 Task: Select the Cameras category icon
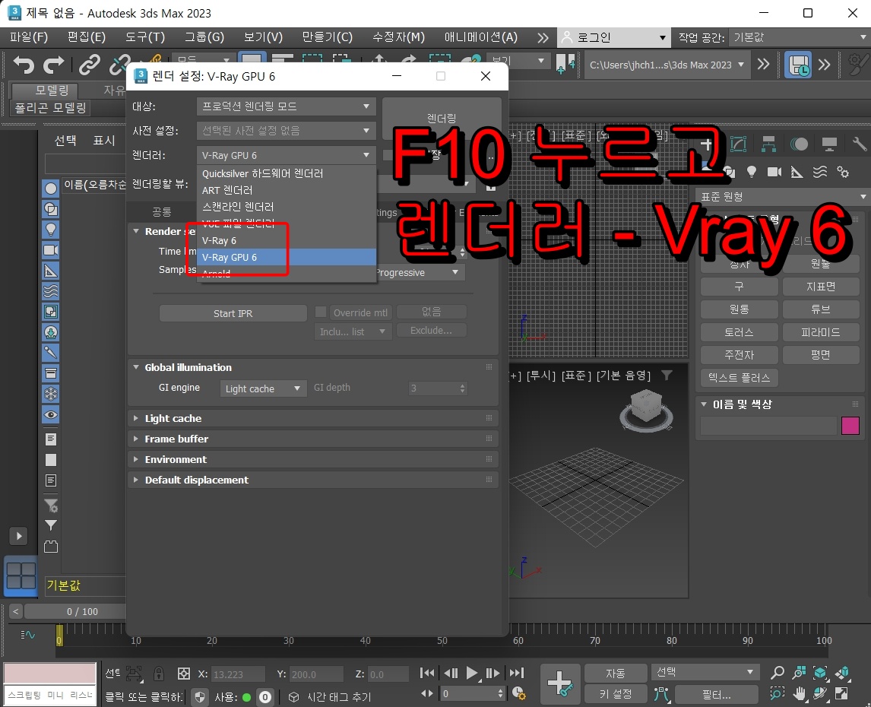[774, 172]
